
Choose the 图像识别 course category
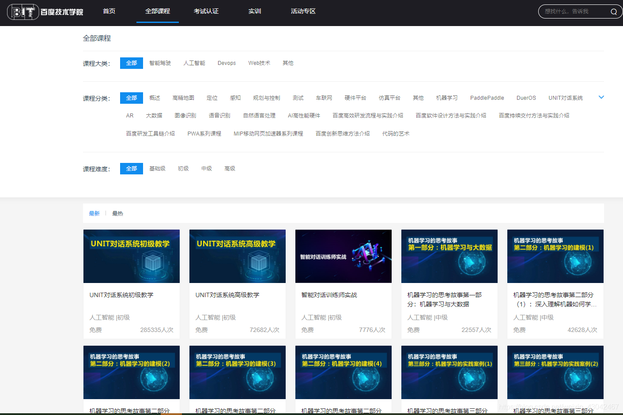pos(185,116)
